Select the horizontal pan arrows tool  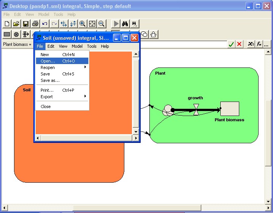[64, 23]
